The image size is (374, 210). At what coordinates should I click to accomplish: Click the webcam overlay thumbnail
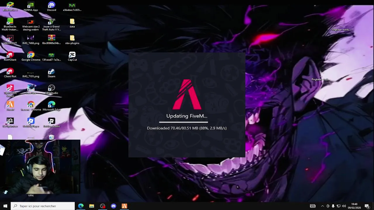40,167
